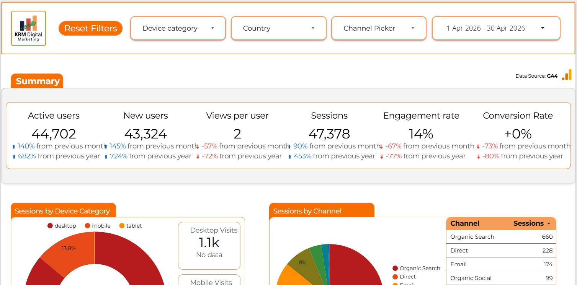The width and height of the screenshot is (577, 285).
Task: Click the -80% from previous year text
Action: (x=523, y=156)
